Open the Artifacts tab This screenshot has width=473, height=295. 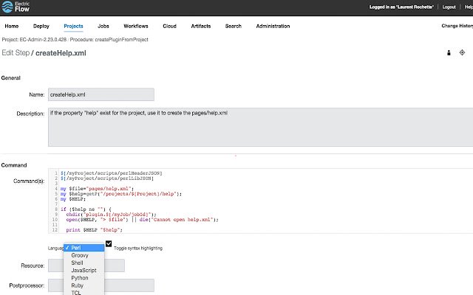(200, 27)
